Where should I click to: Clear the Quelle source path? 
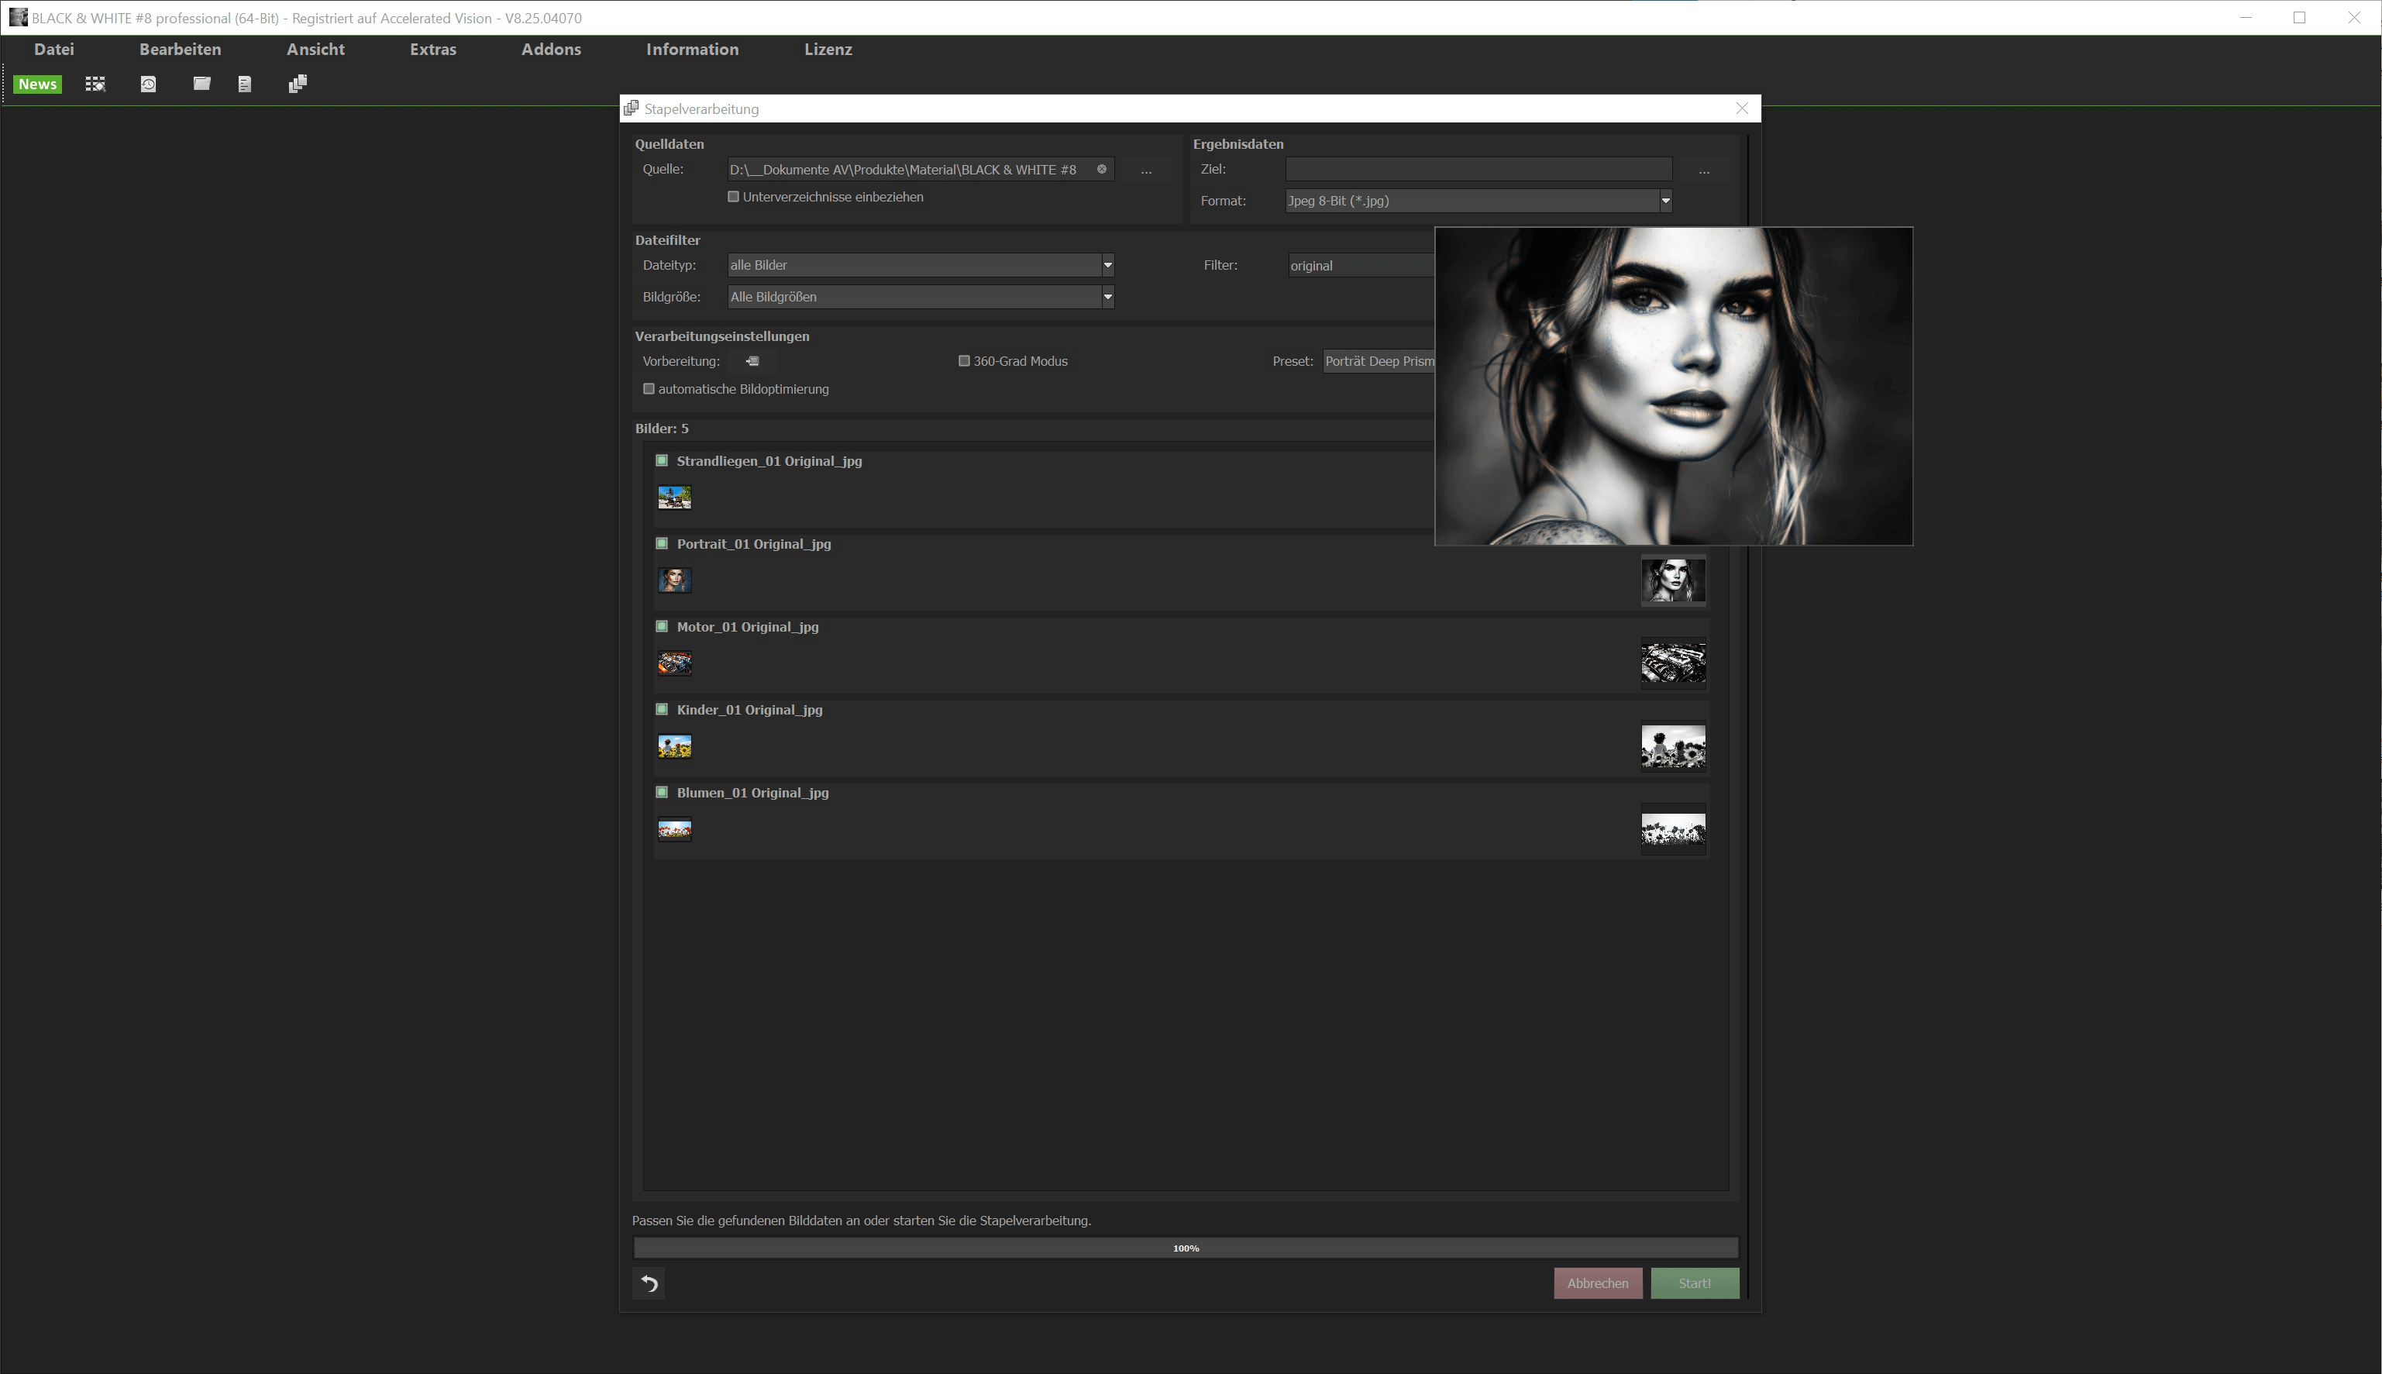pyautogui.click(x=1101, y=169)
